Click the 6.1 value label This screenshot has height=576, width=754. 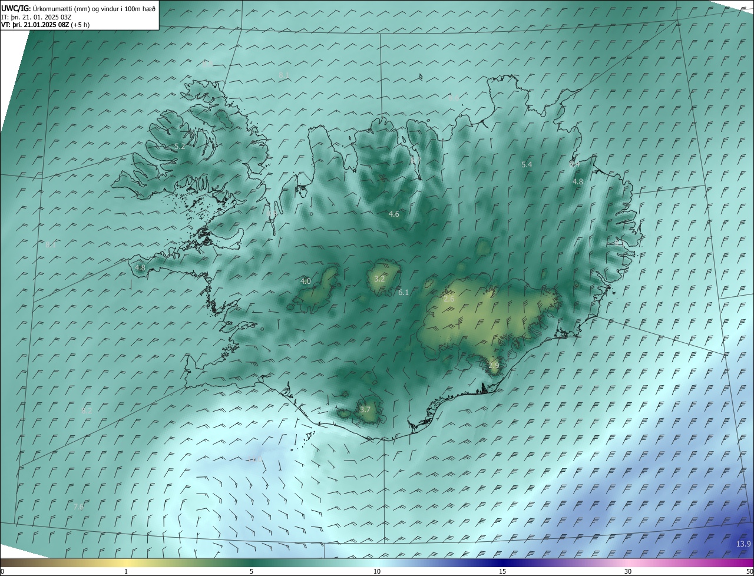point(404,293)
